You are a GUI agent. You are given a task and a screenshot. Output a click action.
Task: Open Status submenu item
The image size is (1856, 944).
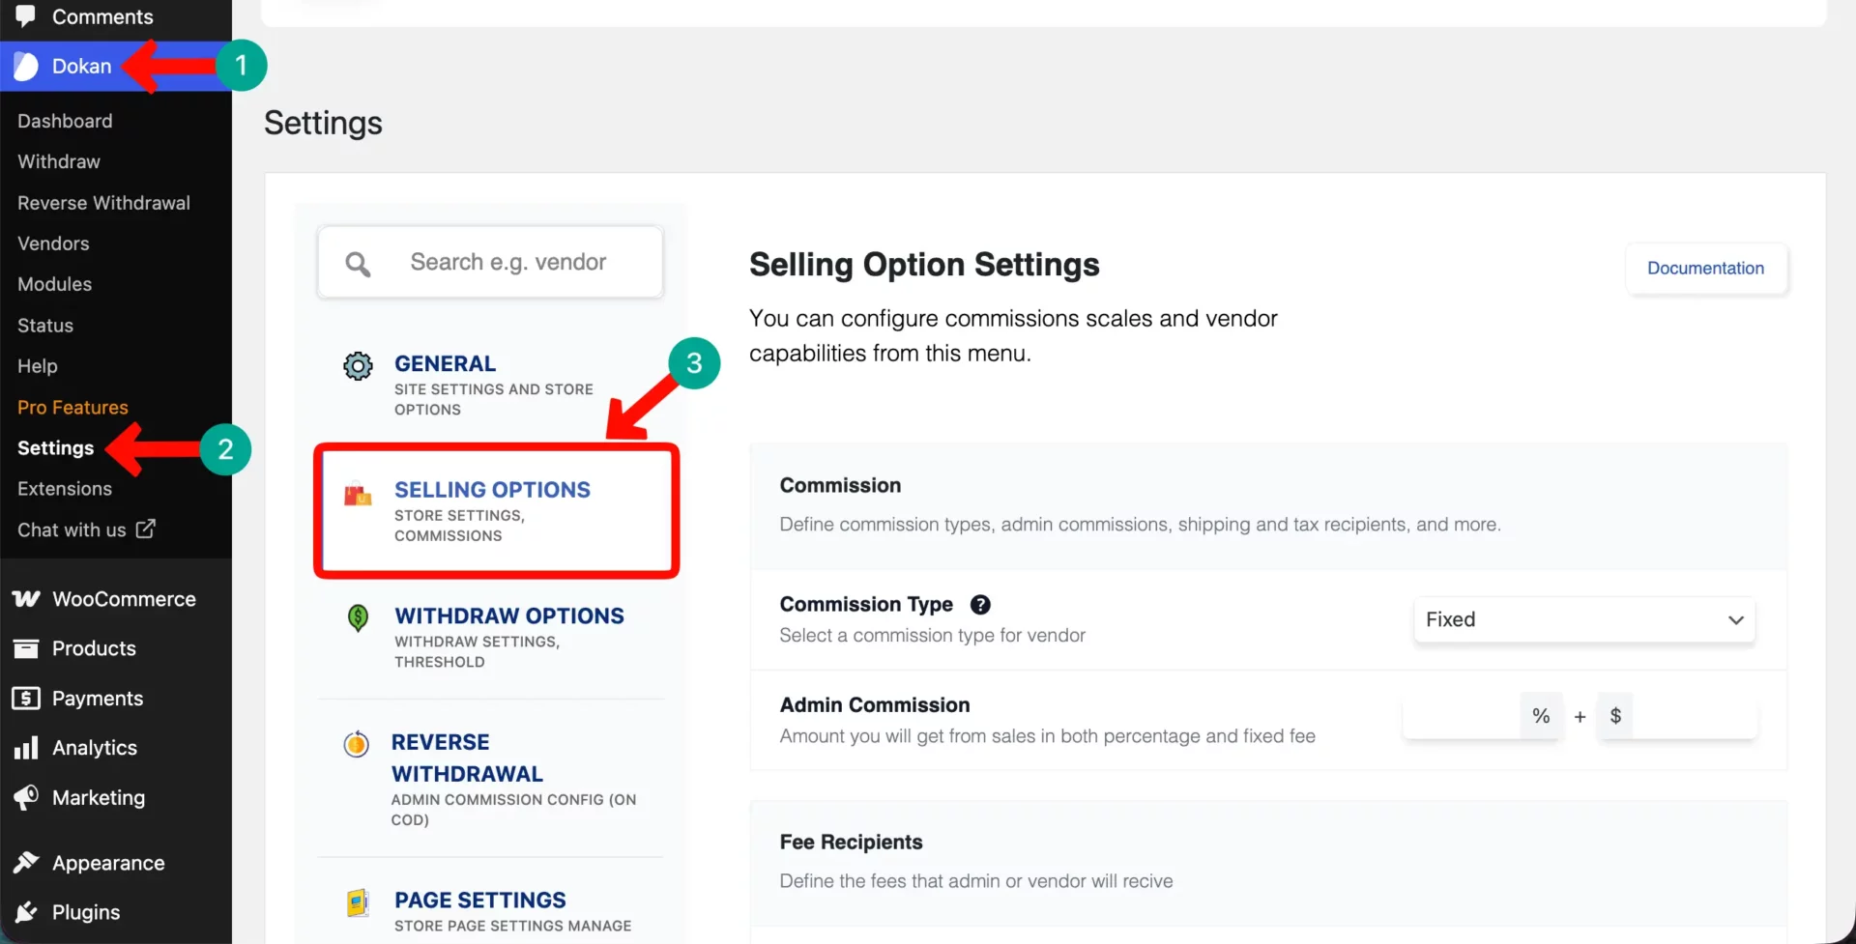(45, 326)
